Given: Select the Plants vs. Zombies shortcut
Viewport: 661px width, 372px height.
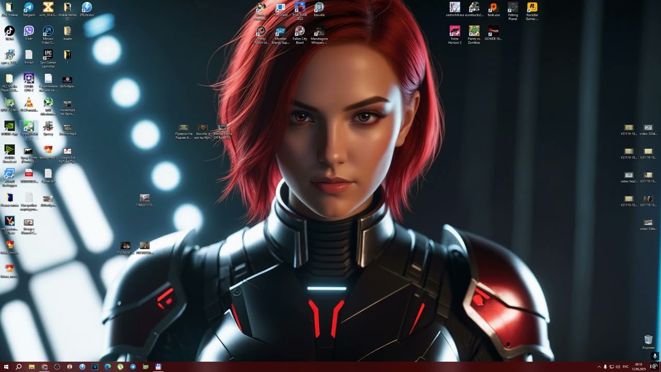Looking at the screenshot, I should (474, 35).
